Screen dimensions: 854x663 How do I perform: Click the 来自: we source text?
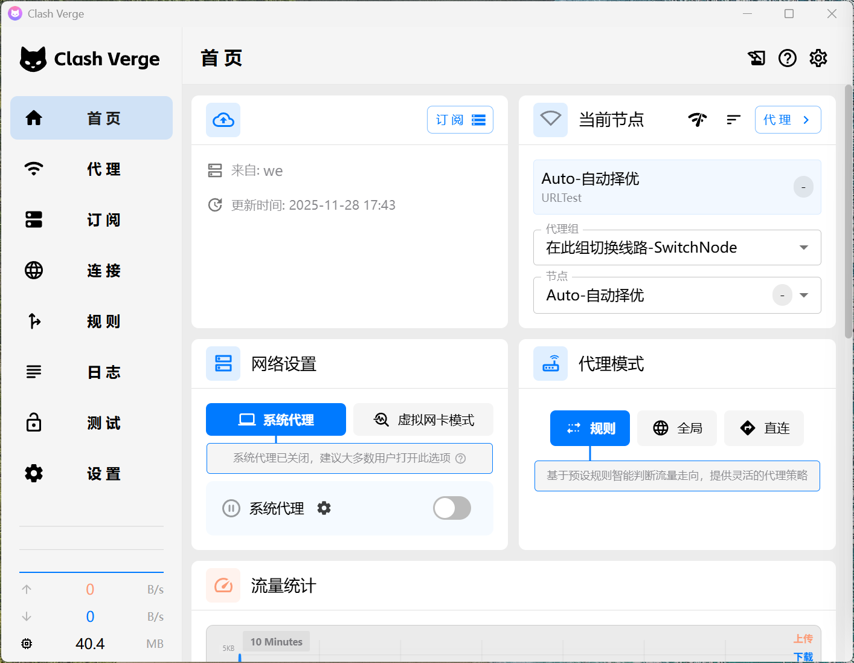coord(257,170)
